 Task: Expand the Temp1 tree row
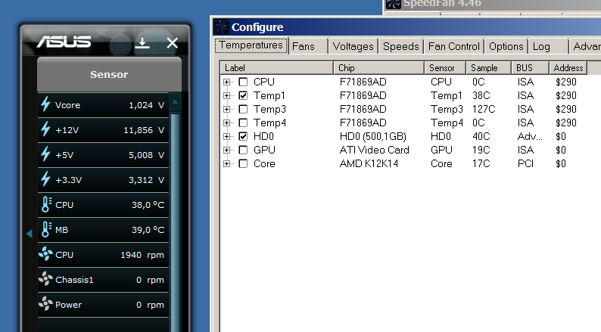227,96
